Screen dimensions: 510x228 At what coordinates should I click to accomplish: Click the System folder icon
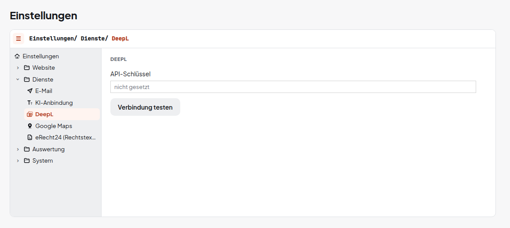27,161
